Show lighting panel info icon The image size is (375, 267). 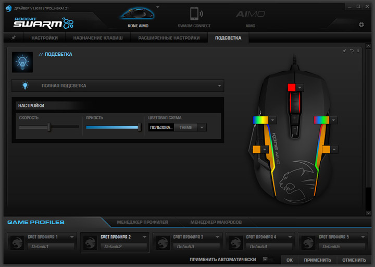click(358, 51)
